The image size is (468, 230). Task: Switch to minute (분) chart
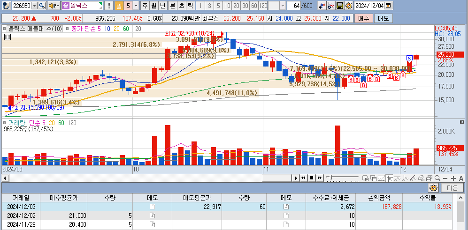173,5
